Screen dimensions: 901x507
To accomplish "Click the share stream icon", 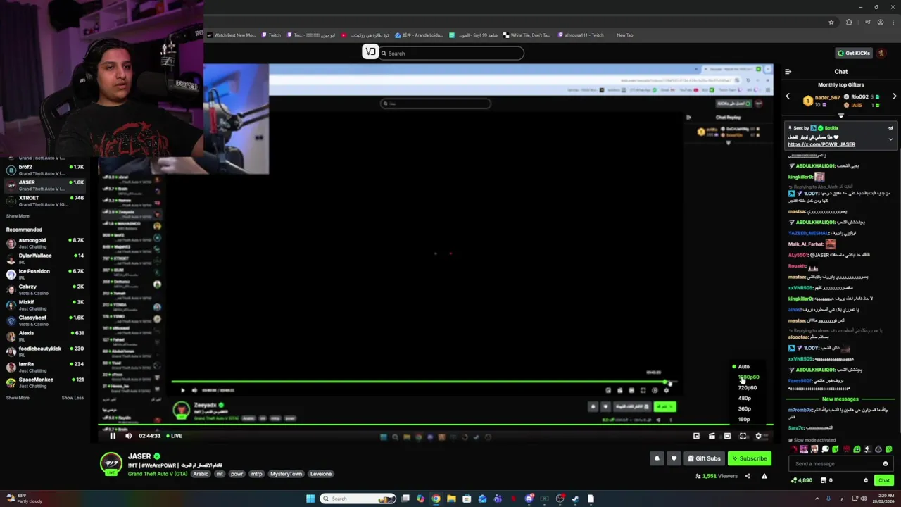I will pos(748,476).
